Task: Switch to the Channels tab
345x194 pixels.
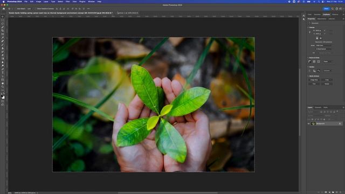Action: point(318,107)
